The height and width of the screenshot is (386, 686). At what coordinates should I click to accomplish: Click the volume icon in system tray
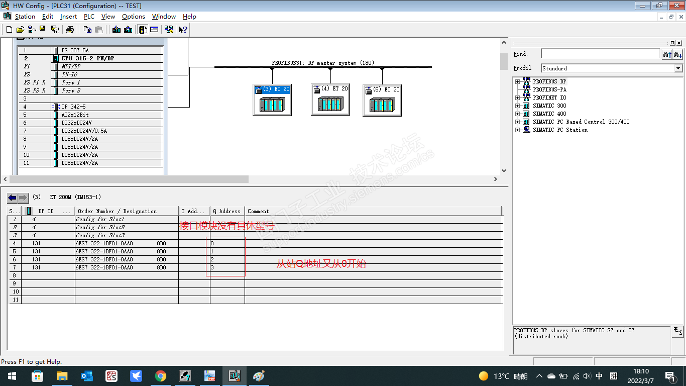click(x=588, y=376)
